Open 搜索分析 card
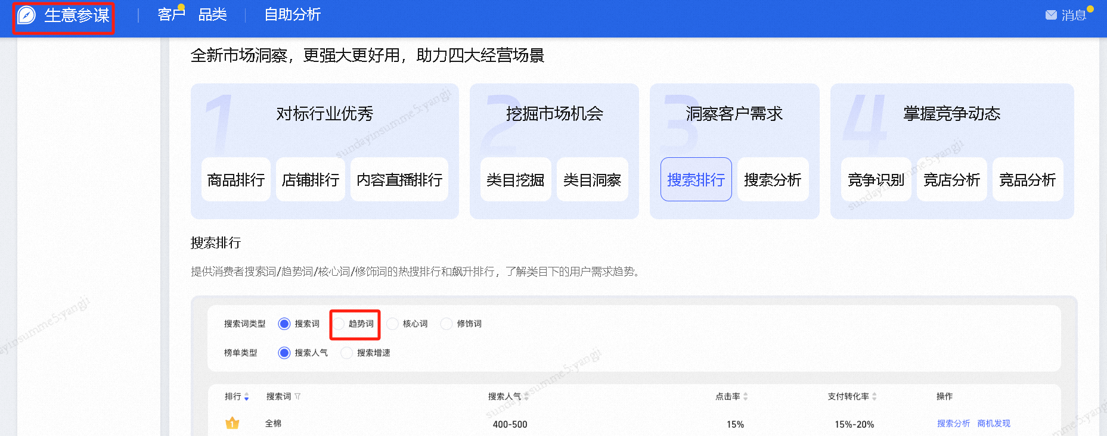This screenshot has height=436, width=1107. pyautogui.click(x=773, y=179)
